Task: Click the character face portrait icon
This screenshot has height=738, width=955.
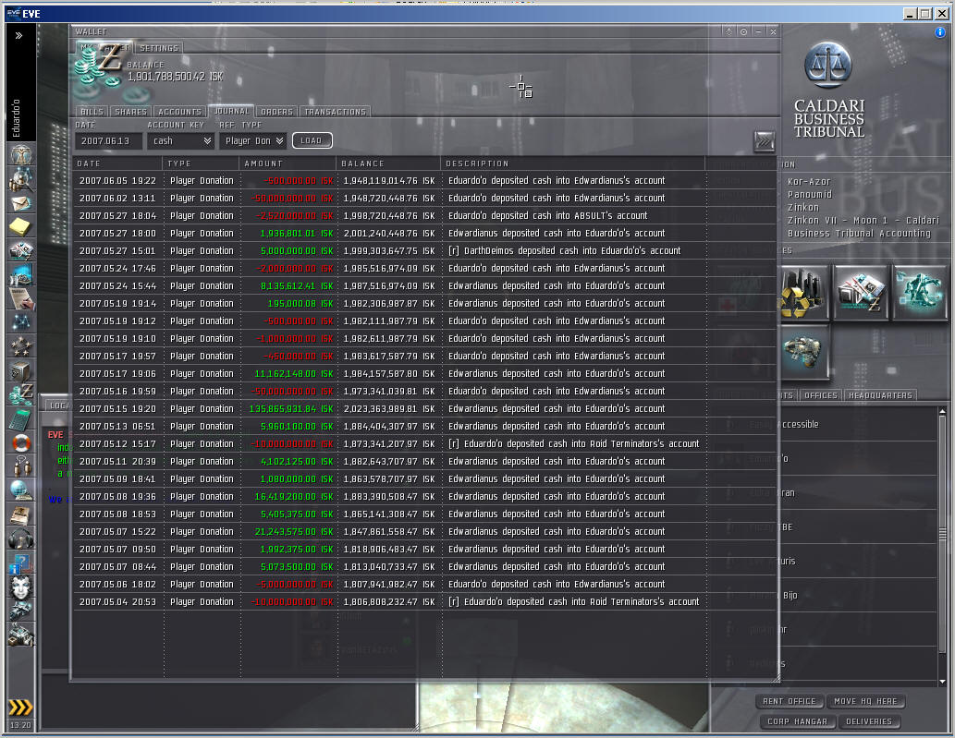Action: point(20,587)
